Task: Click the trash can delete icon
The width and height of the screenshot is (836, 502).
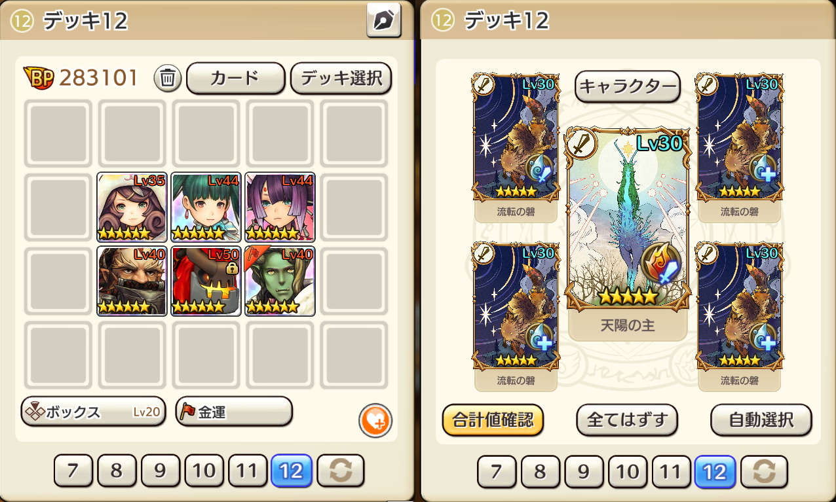Action: tap(168, 79)
